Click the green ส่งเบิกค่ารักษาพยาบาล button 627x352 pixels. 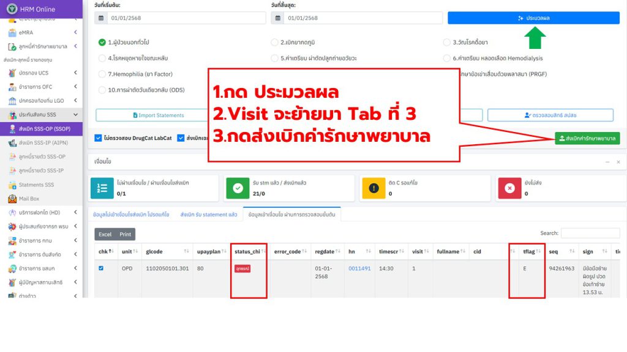point(587,139)
